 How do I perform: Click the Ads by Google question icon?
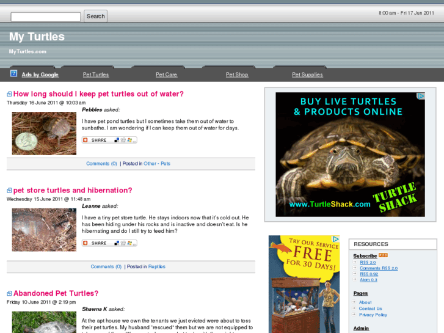point(13,73)
